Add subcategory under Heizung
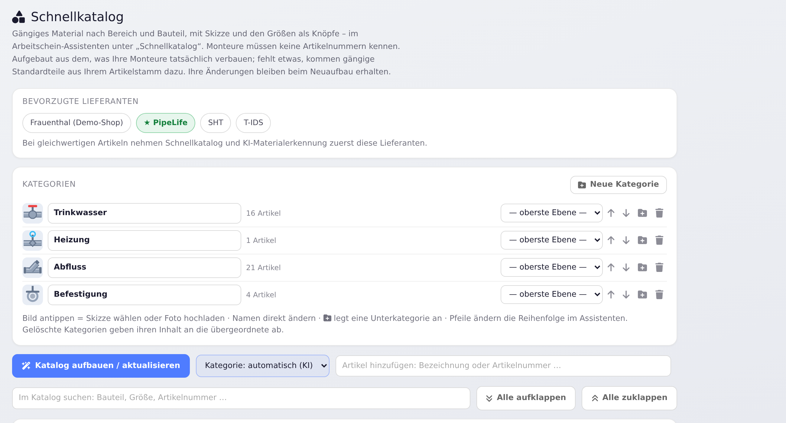The image size is (786, 423). (x=642, y=240)
